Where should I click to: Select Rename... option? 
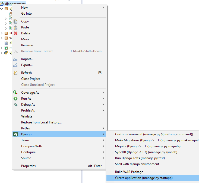pyautogui.click(x=59, y=45)
